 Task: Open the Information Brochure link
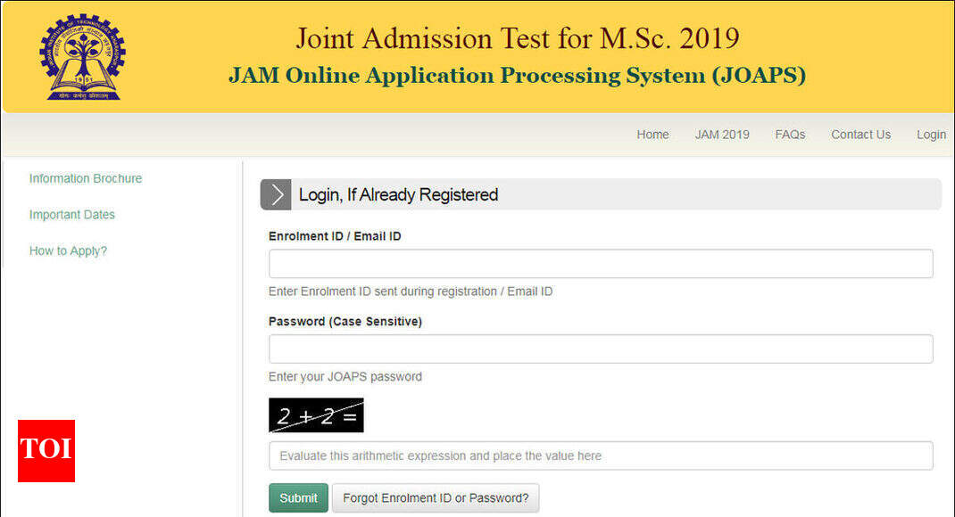(x=85, y=178)
